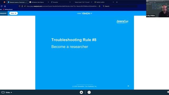This screenshot has height=95, width=169.
Task: Close the Workspace Labs Signup tab
Action: click(x=48, y=2)
